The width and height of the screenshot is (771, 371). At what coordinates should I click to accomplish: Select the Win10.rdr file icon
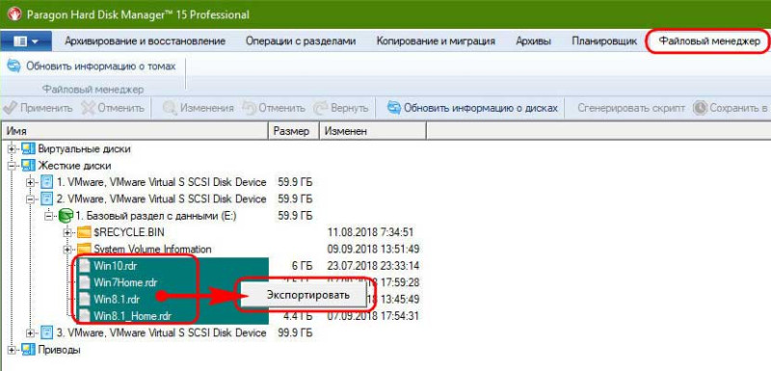tap(85, 266)
